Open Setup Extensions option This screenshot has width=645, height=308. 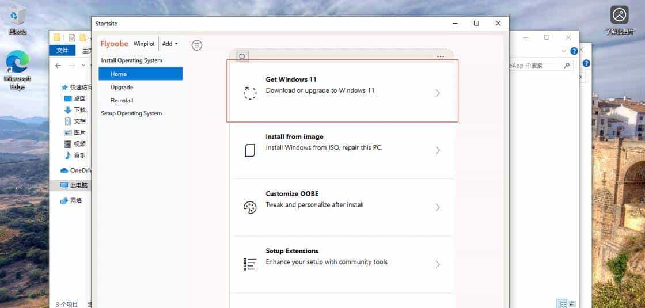coord(342,264)
